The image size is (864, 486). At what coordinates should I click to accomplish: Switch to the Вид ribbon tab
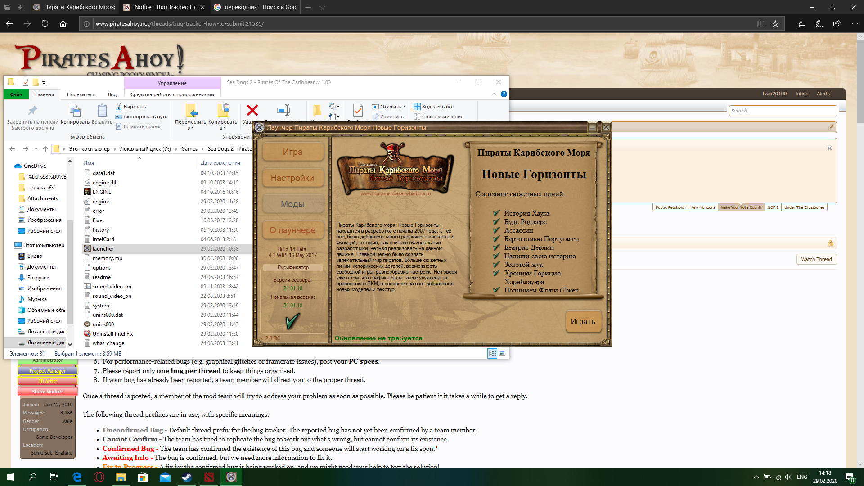tap(112, 94)
